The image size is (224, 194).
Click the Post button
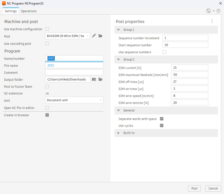pyautogui.click(x=194, y=188)
